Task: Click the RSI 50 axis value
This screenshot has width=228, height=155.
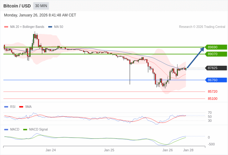Action: [x=210, y=117]
